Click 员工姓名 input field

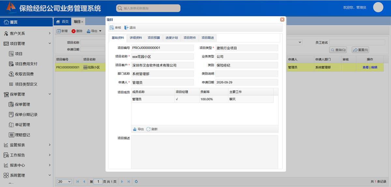(357, 43)
